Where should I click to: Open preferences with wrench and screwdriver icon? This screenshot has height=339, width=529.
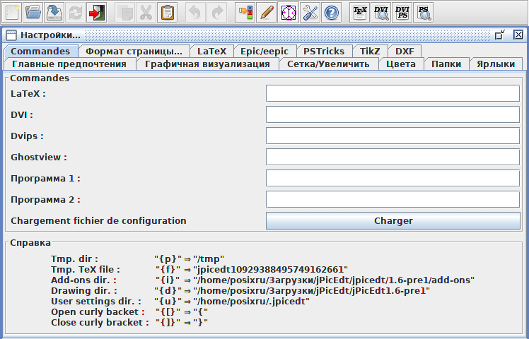(310, 13)
